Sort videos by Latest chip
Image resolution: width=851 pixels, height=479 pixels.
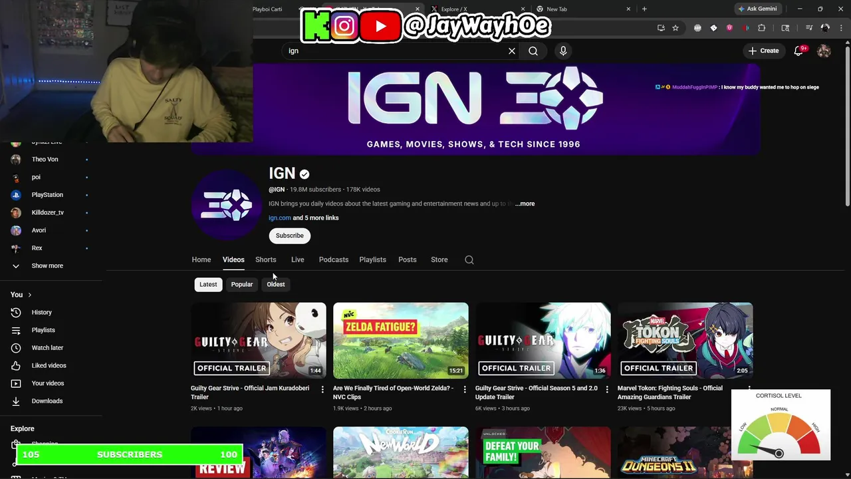click(x=208, y=284)
